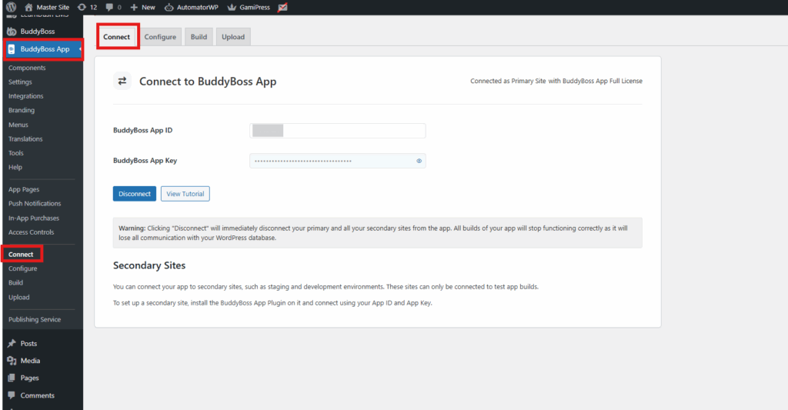Switch to the Configure tab
Image resolution: width=788 pixels, height=410 pixels.
coord(160,37)
